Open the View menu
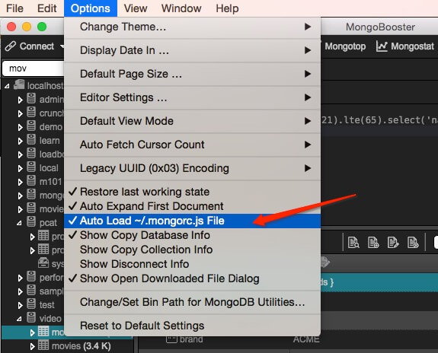The width and height of the screenshot is (438, 353). [x=136, y=8]
